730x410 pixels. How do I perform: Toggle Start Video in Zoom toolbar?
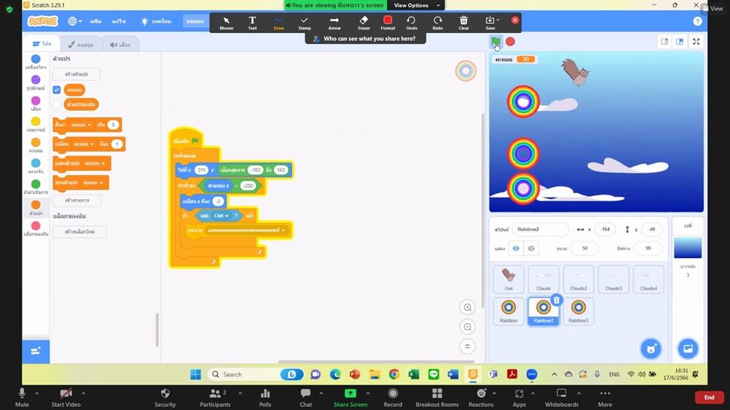(x=66, y=397)
